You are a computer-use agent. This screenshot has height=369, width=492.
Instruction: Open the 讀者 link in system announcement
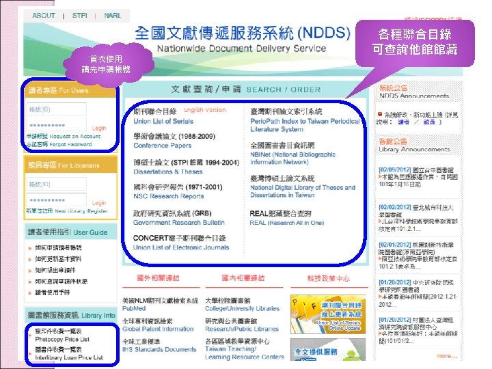pyautogui.click(x=404, y=122)
